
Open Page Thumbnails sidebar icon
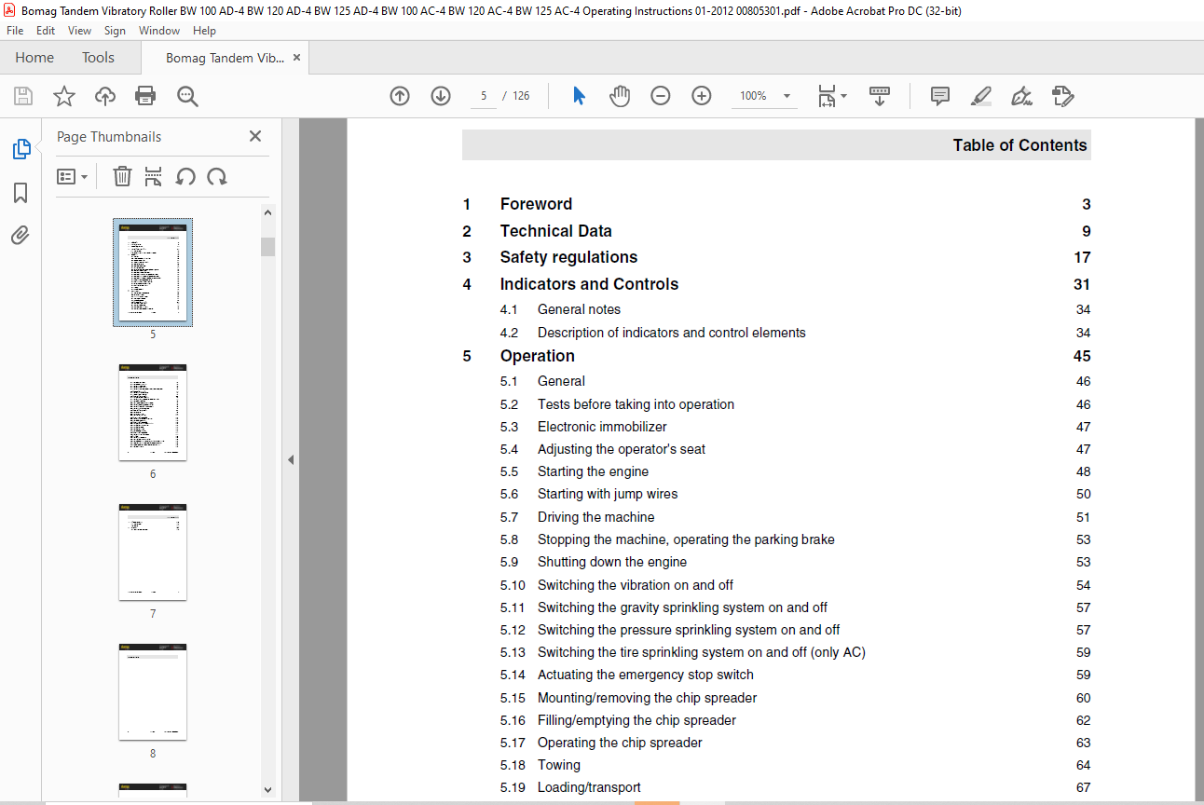coord(21,149)
